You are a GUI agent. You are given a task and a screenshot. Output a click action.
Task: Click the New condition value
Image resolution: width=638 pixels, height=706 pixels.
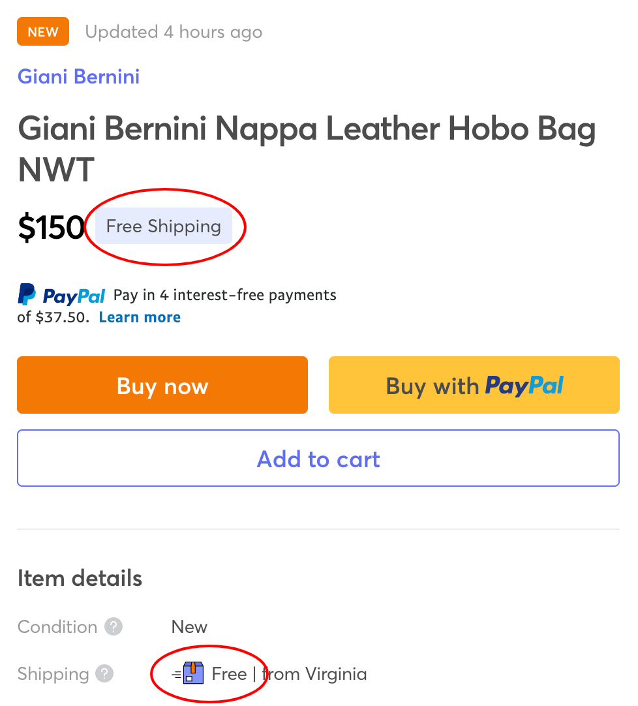click(189, 627)
